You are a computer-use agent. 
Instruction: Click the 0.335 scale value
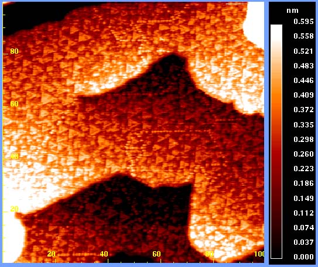pos(303,125)
